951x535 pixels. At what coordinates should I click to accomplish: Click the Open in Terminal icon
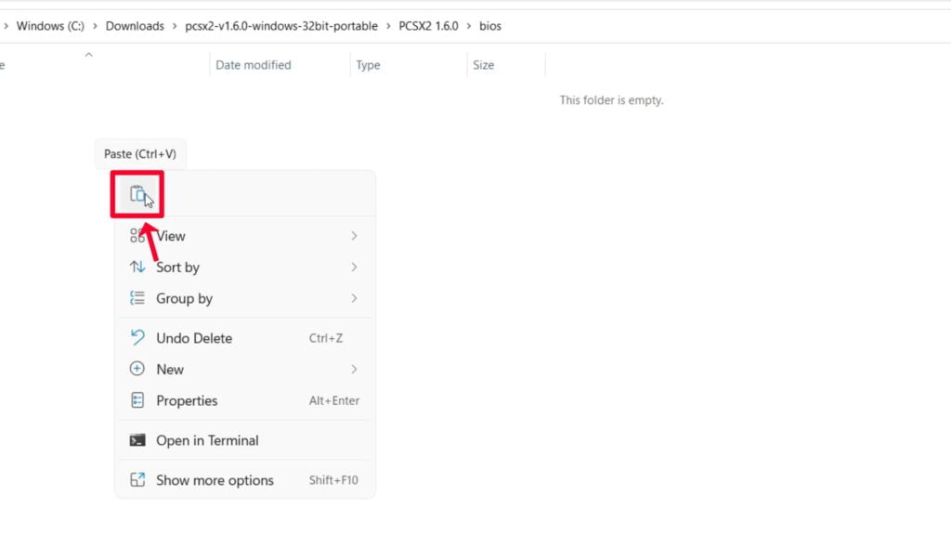(x=137, y=440)
